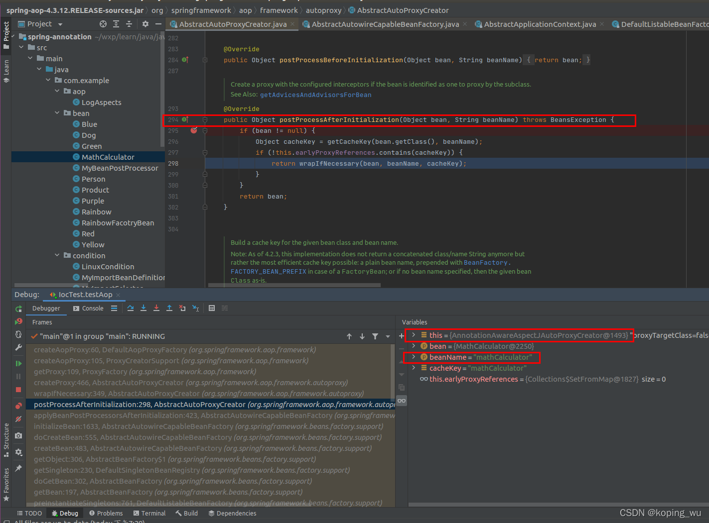Open Evaluate Expression calculator icon

coord(212,308)
